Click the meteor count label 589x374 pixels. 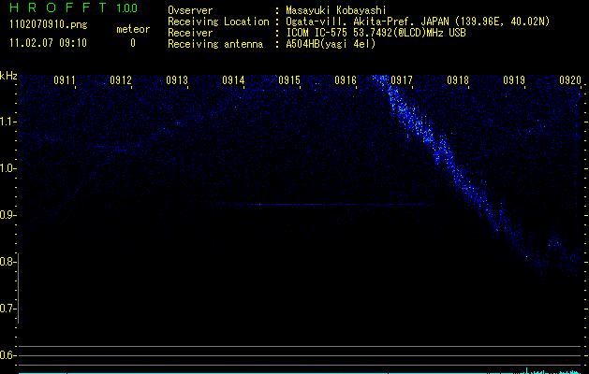pyautogui.click(x=133, y=29)
